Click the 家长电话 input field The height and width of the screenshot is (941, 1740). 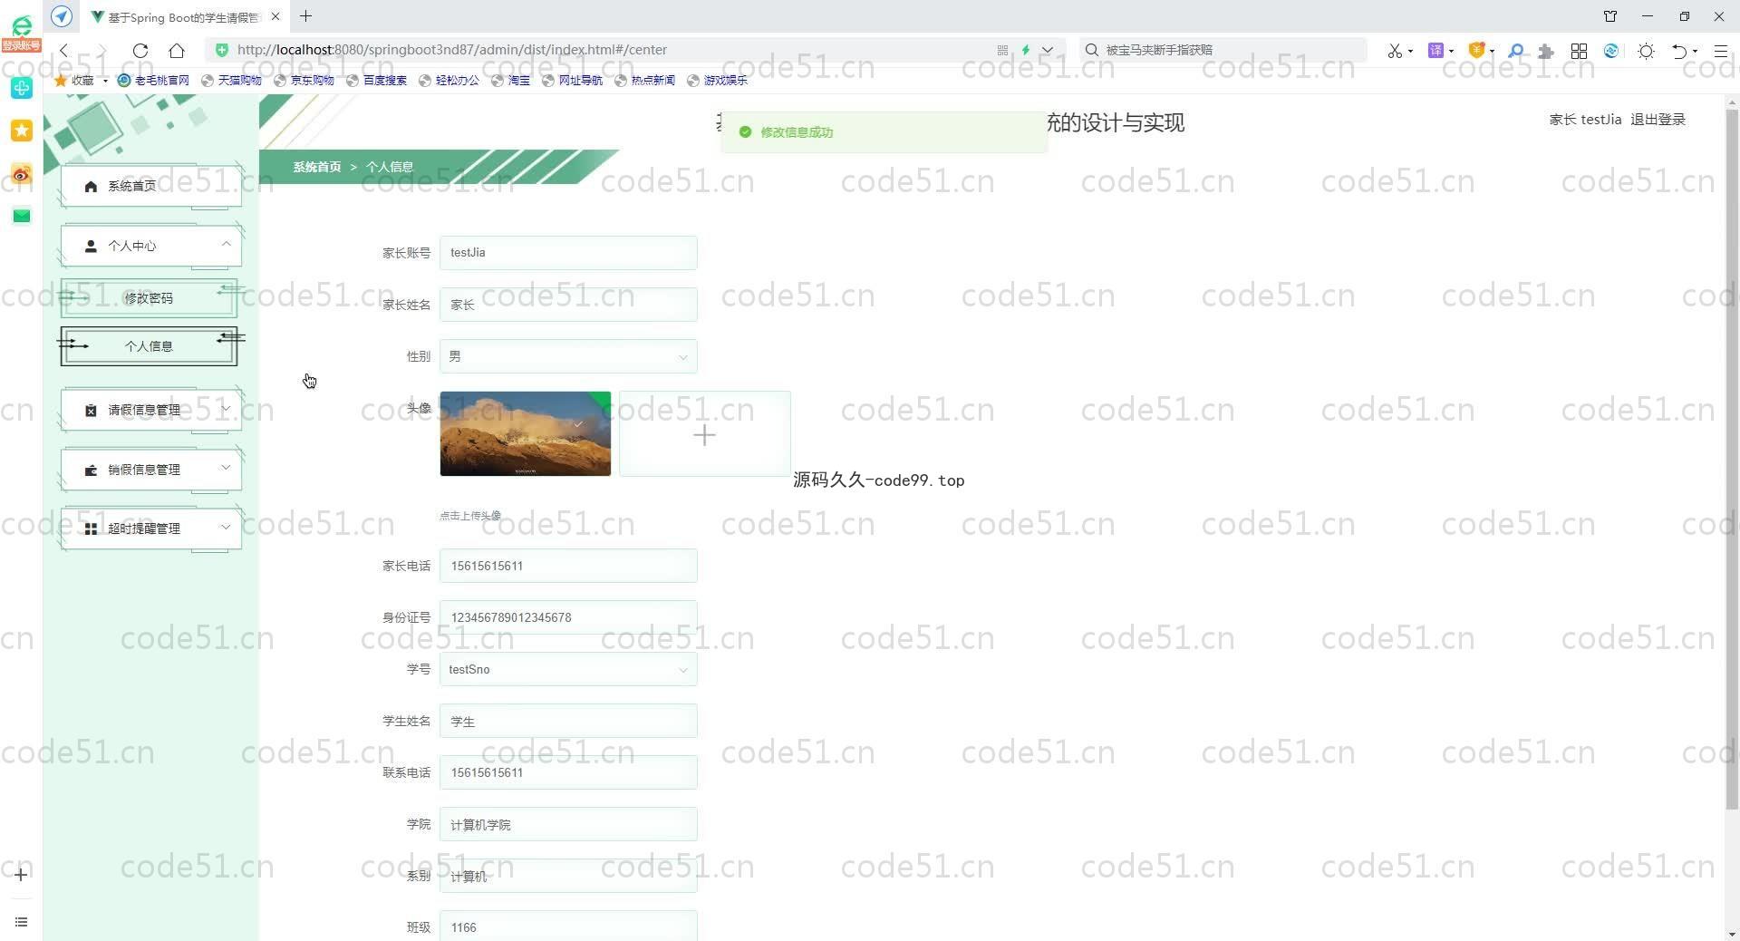pyautogui.click(x=567, y=567)
